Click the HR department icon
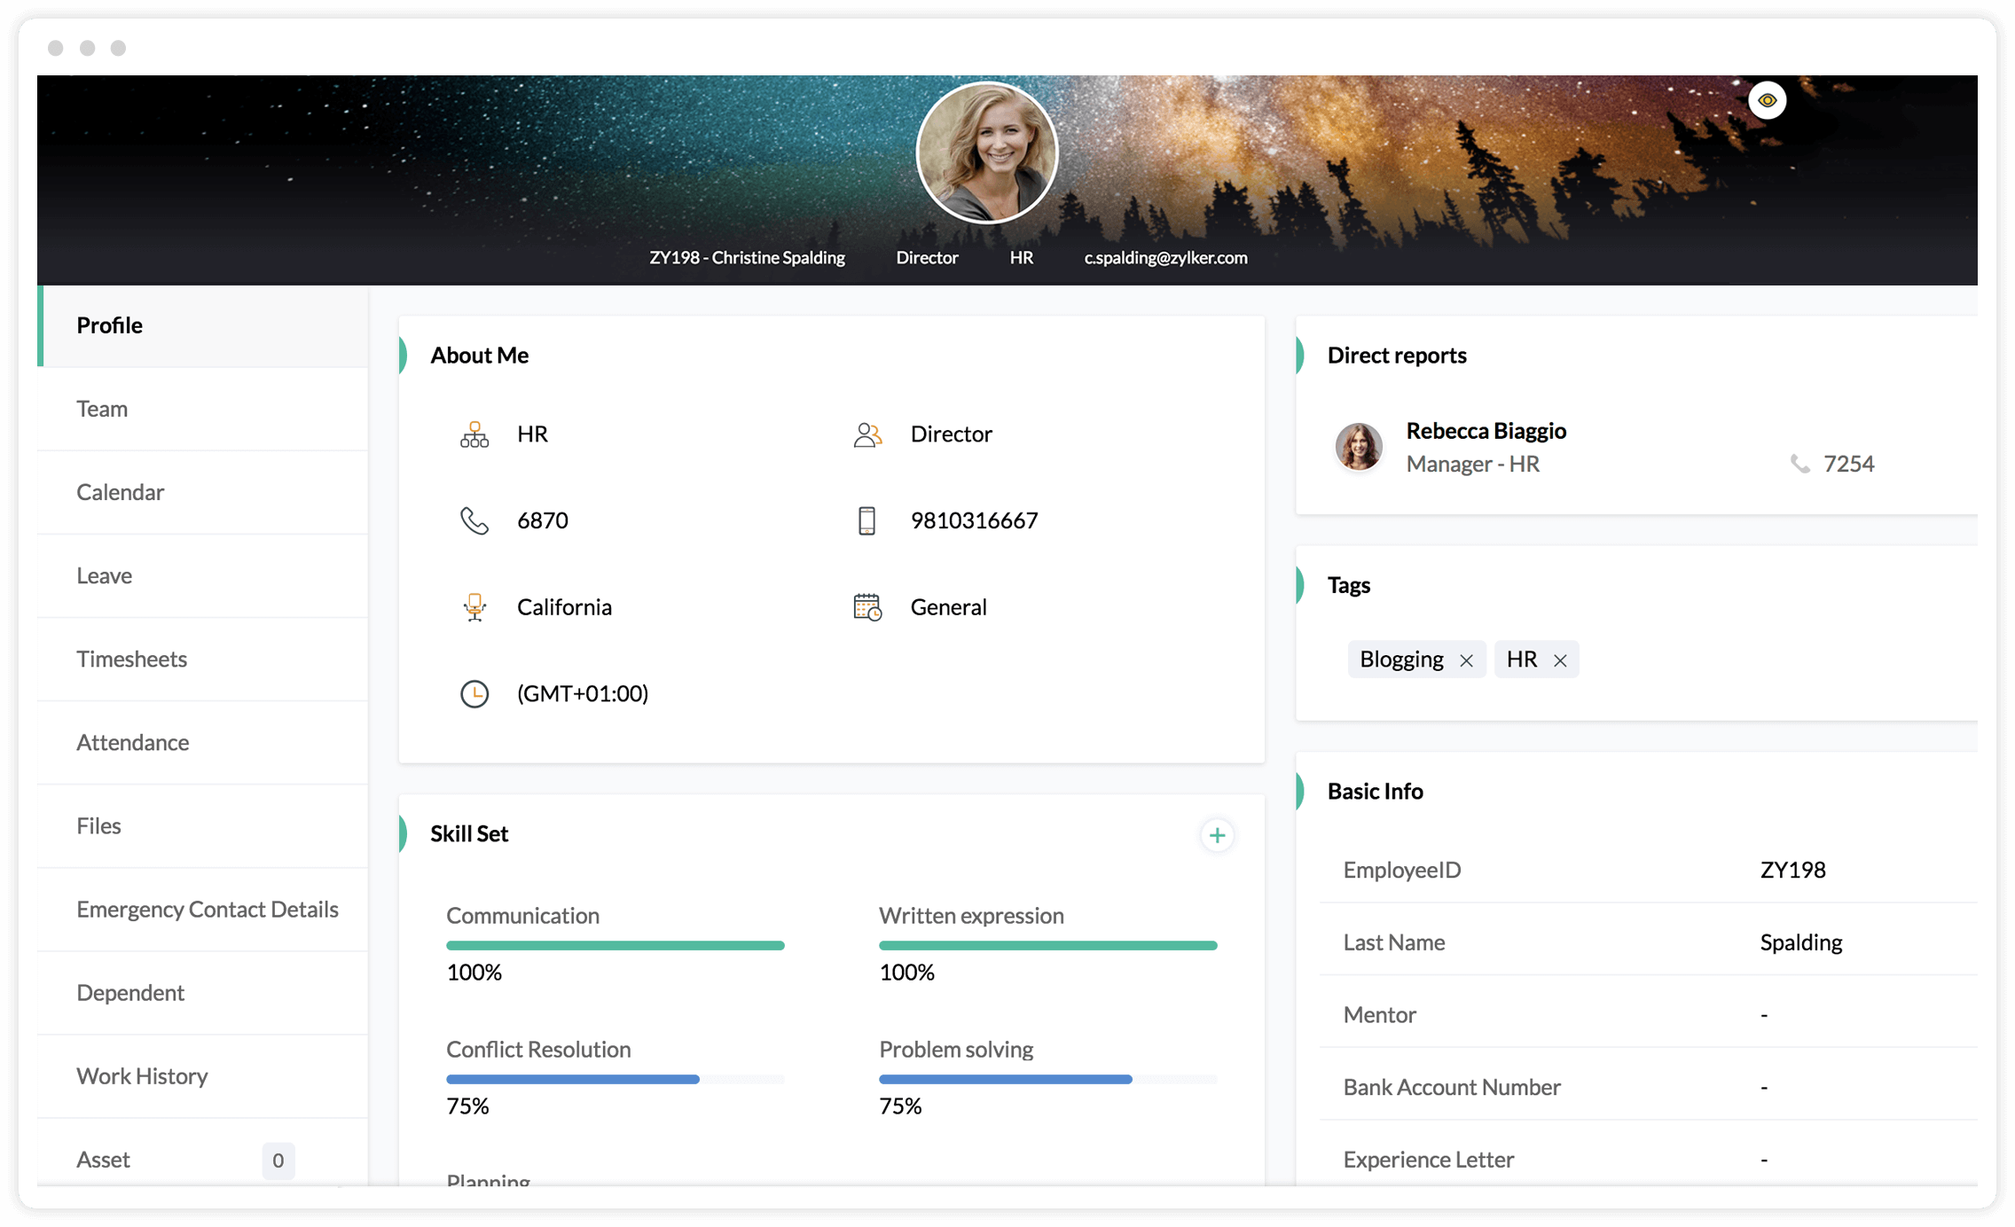 coord(475,432)
